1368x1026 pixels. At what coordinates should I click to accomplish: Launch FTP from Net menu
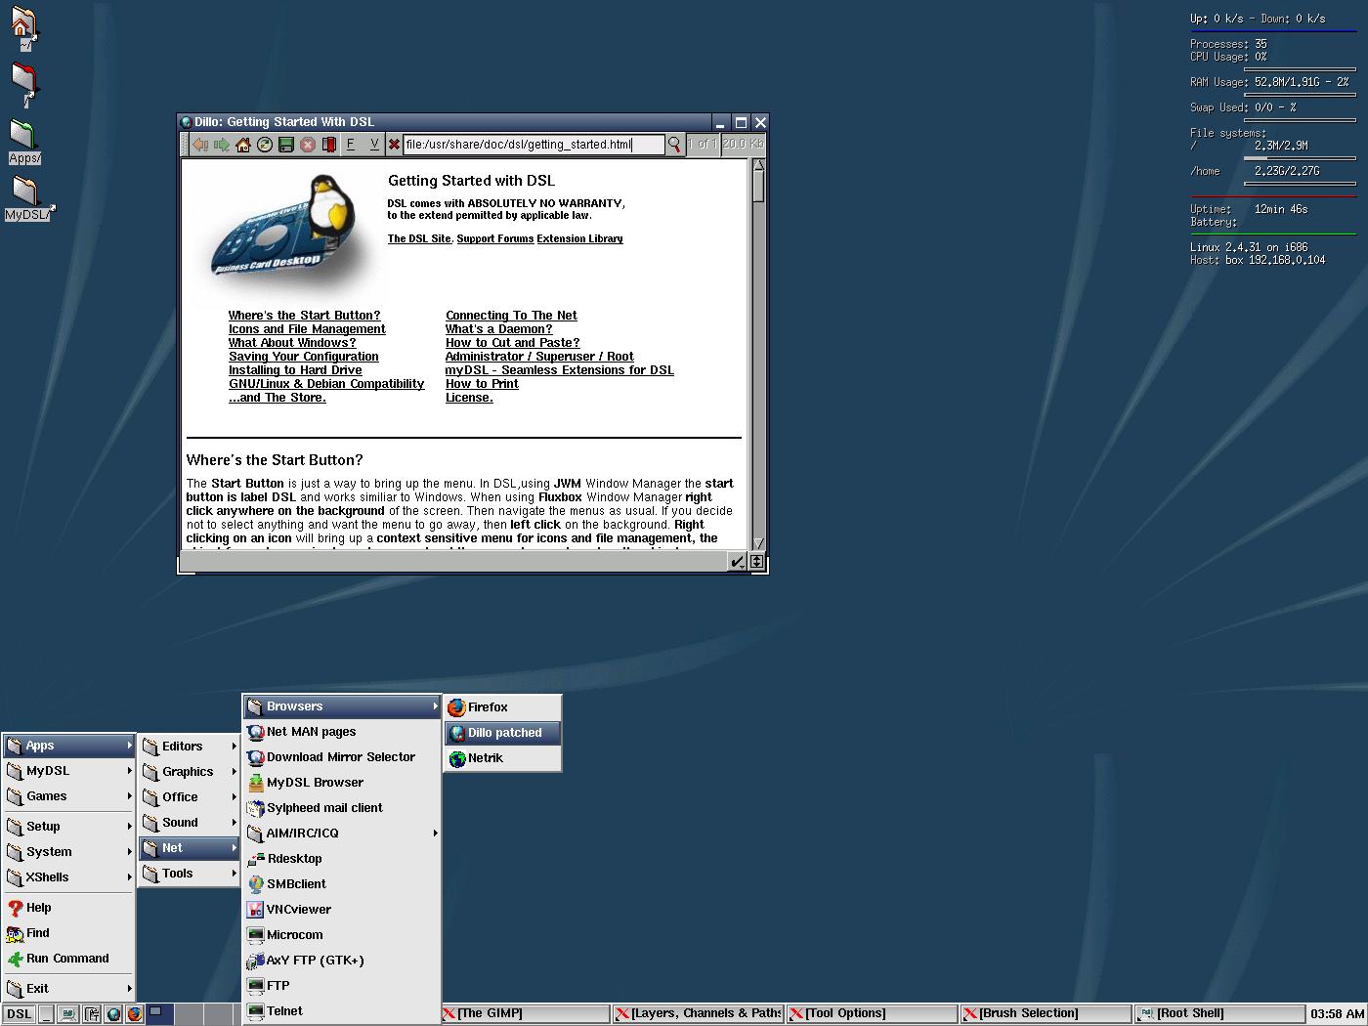[342, 986]
